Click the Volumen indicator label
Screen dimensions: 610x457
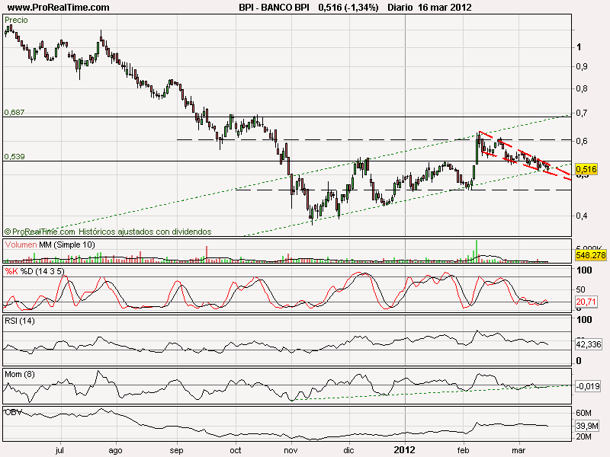(x=21, y=244)
